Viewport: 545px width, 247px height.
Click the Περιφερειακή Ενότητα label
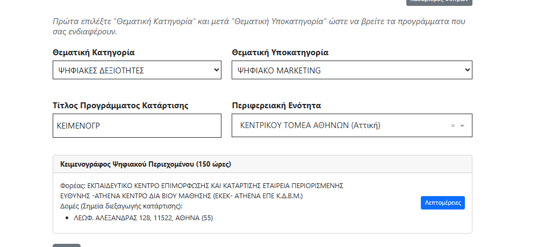pyautogui.click(x=276, y=105)
